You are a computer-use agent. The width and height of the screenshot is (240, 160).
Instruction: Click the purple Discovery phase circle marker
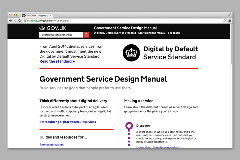tap(129, 126)
